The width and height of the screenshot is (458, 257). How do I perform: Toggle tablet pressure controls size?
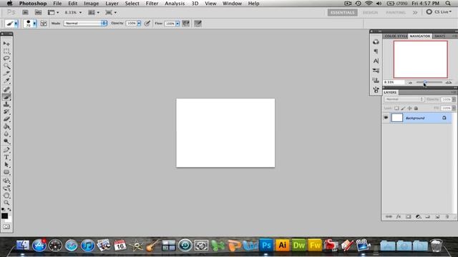(x=198, y=24)
